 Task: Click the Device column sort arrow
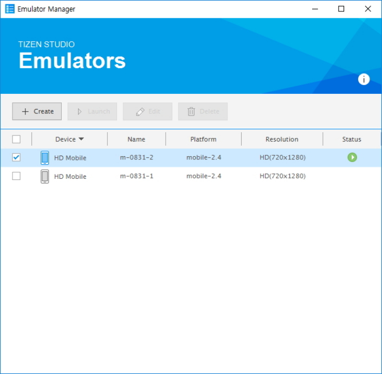tap(81, 139)
